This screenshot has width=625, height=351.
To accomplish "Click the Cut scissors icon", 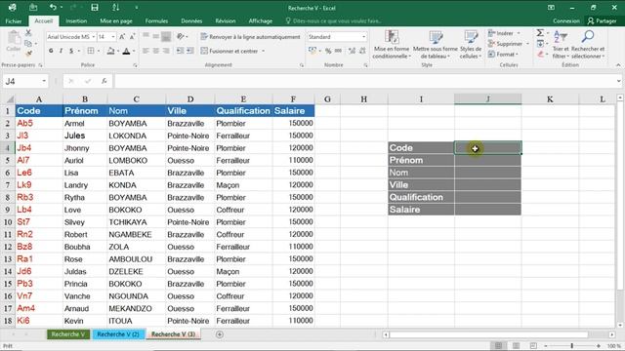I will [28, 33].
